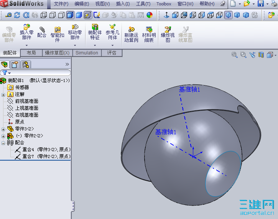Image resolution: width=278 pixels, height=219 pixels.
Task: Switch to Left standard view
Action: pyautogui.click(x=193, y=15)
